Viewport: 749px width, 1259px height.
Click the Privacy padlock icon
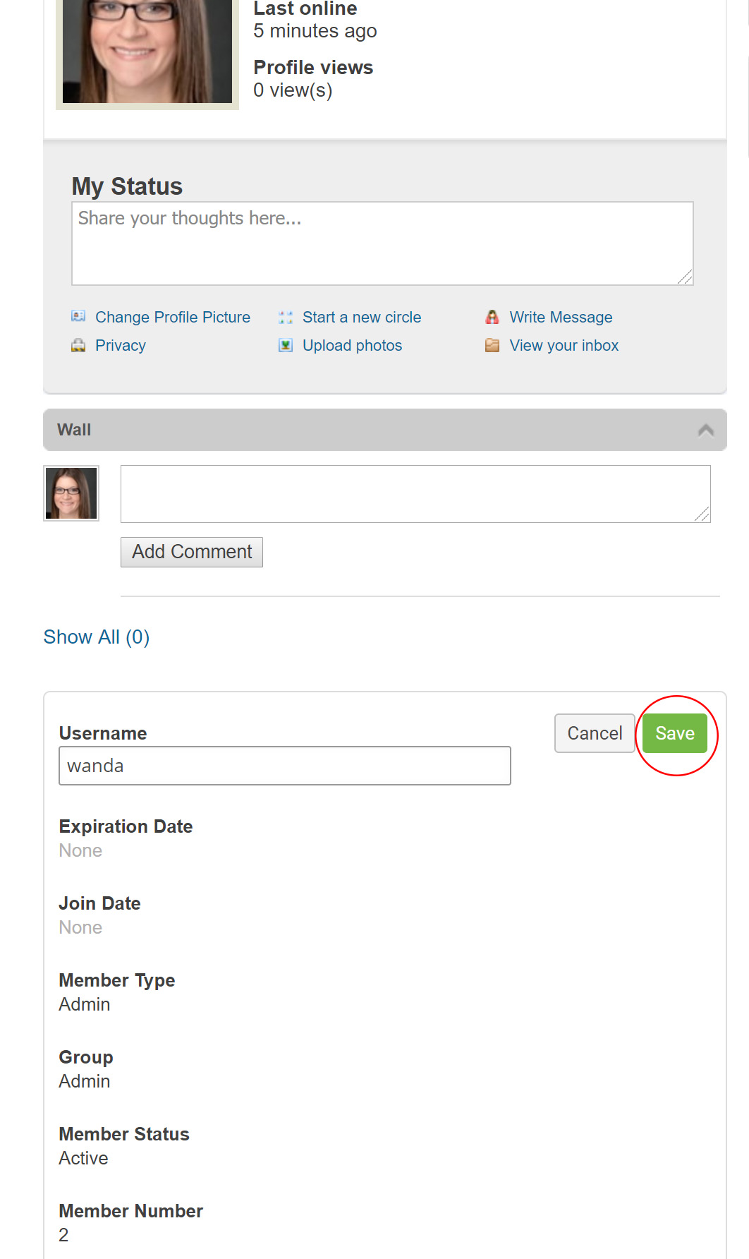[80, 345]
